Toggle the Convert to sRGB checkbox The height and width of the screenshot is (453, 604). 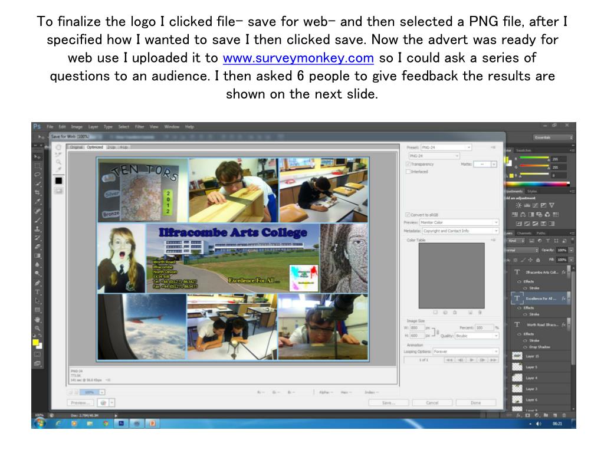tap(408, 215)
